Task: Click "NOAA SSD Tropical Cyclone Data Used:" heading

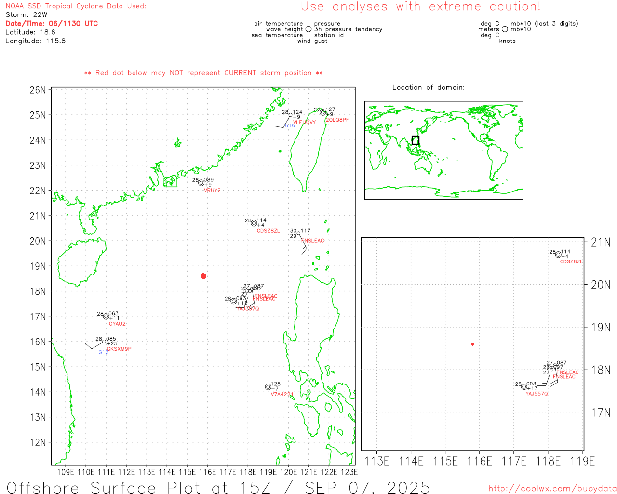Action: [76, 6]
